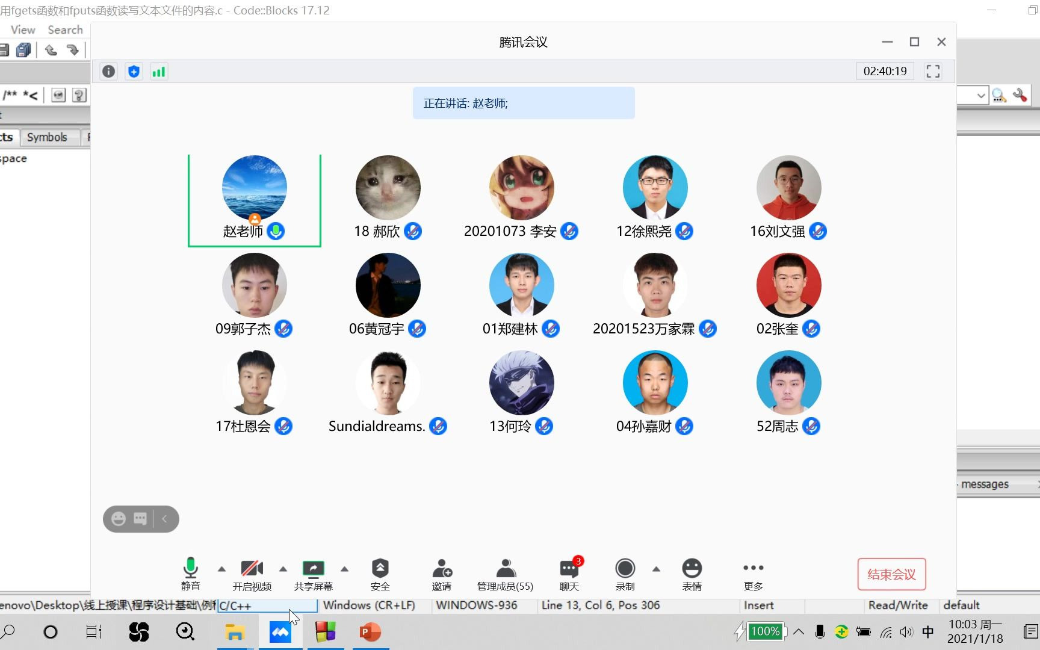Click the quick chat bubble icon bottom left
Viewport: 1040px width, 650px height.
(141, 518)
